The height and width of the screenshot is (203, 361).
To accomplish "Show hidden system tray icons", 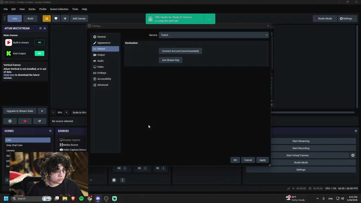I will (x=317, y=198).
